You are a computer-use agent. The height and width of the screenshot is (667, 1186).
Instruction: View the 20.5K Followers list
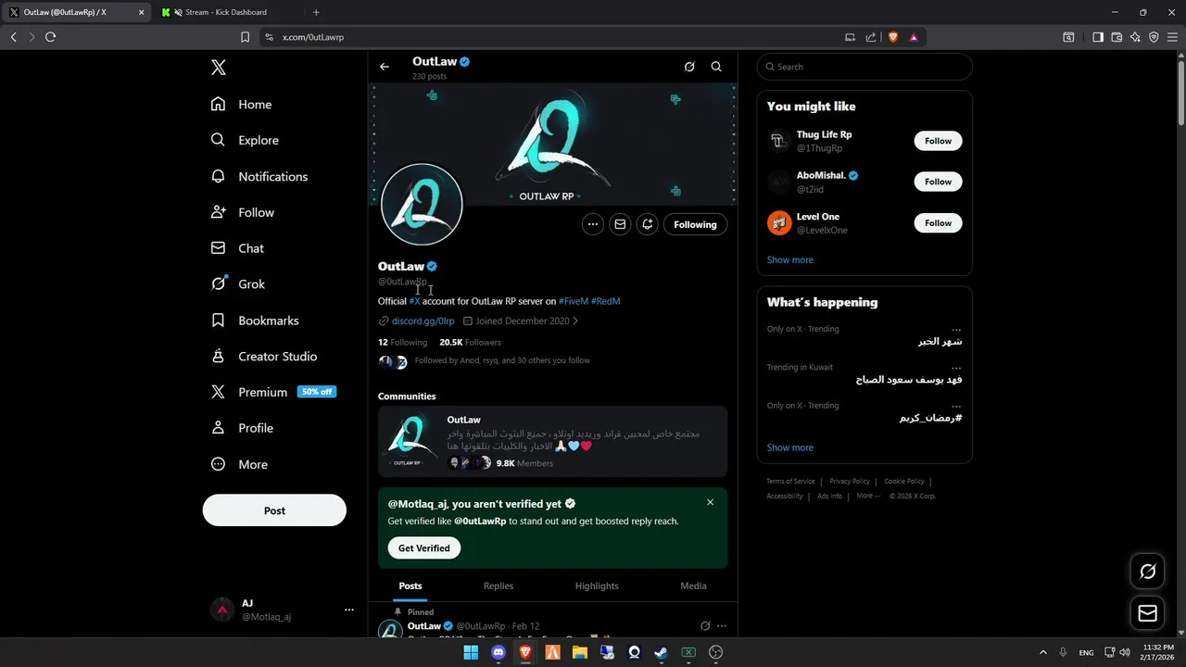pos(470,342)
